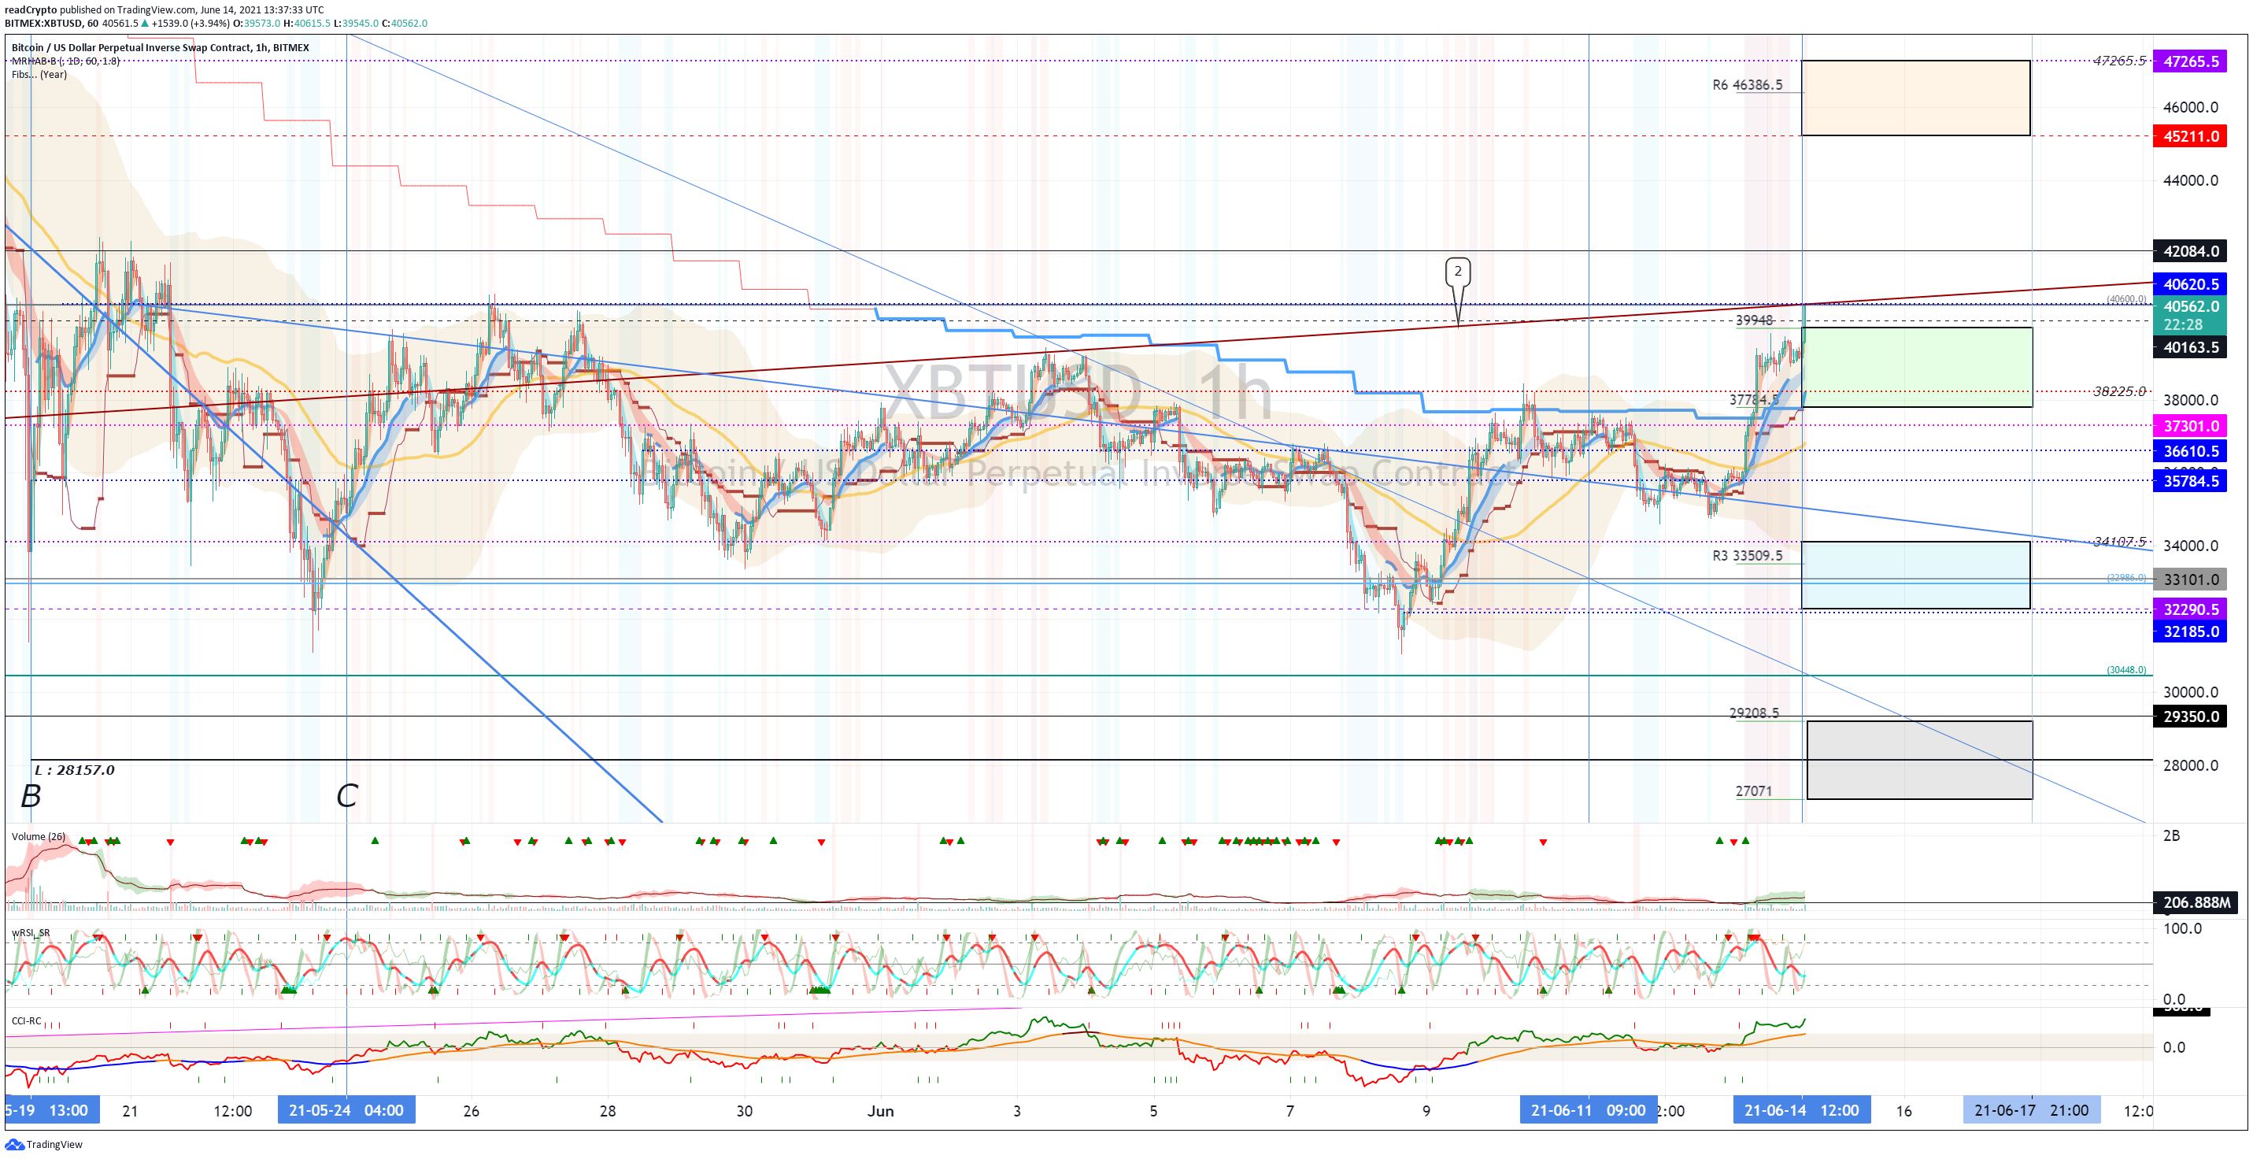Select the Bitcoin / US Dollar Perpetual chart title
Image resolution: width=2253 pixels, height=1159 pixels.
pyautogui.click(x=160, y=48)
